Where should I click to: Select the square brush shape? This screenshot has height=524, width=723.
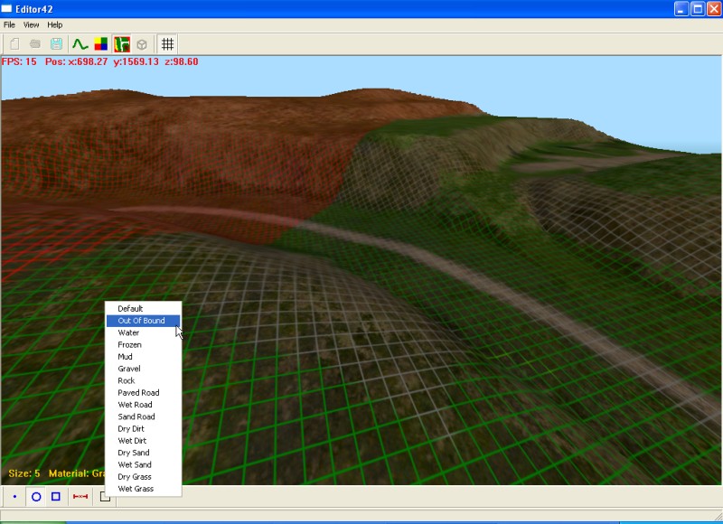coord(56,497)
